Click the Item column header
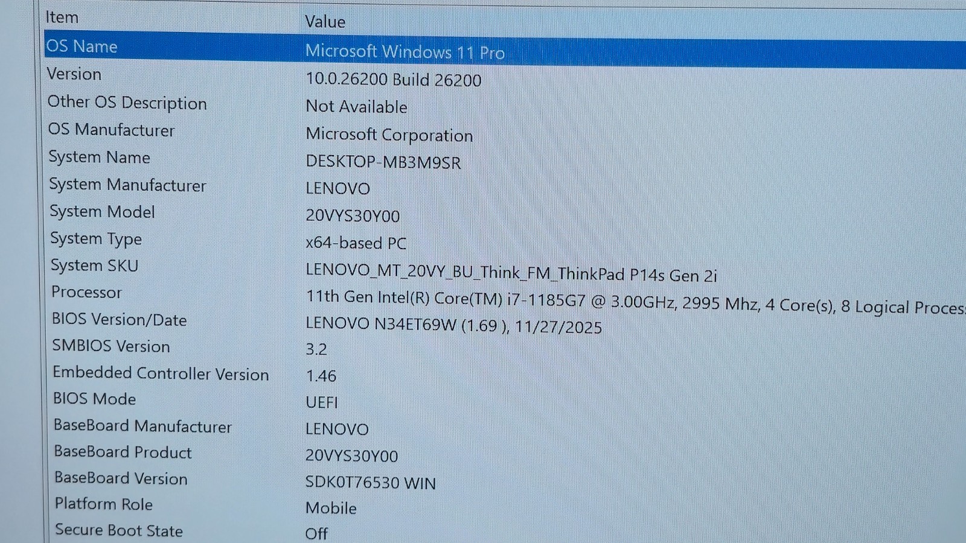 coord(62,17)
